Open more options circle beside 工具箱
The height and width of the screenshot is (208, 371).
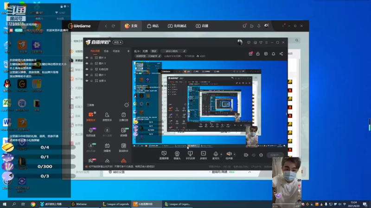click(x=127, y=105)
